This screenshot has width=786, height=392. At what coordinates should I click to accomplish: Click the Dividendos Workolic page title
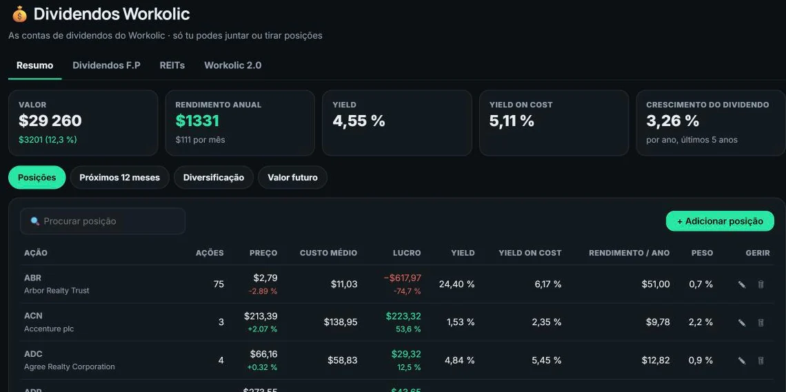click(x=111, y=14)
